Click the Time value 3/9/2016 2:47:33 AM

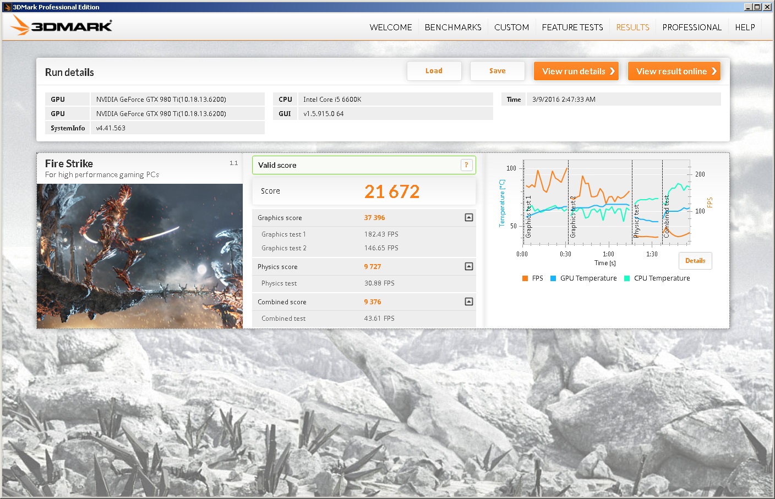[564, 100]
